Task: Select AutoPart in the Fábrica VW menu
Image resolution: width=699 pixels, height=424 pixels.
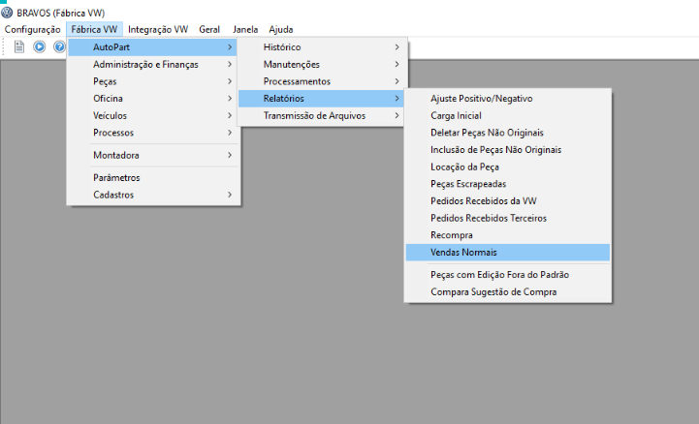Action: pyautogui.click(x=153, y=47)
